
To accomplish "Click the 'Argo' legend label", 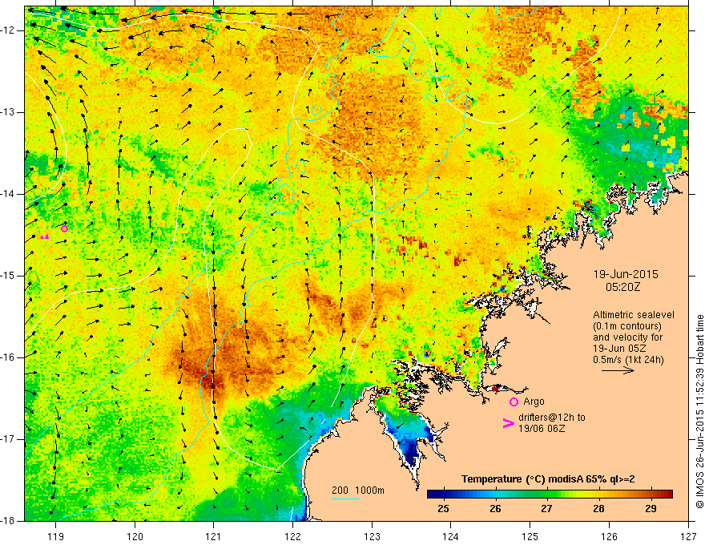I will click(534, 402).
